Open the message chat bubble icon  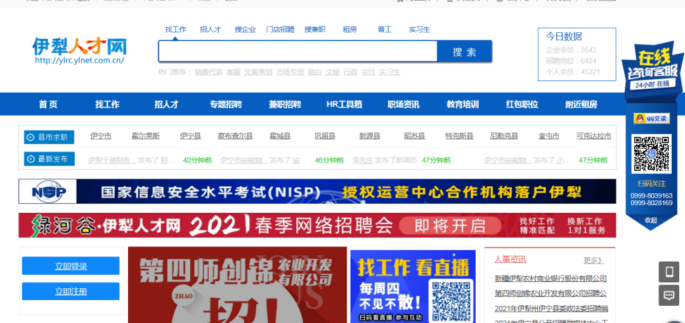click(x=669, y=295)
